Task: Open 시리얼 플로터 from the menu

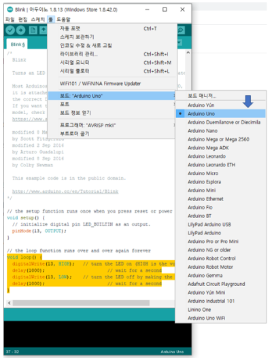Action: pyautogui.click(x=112, y=71)
